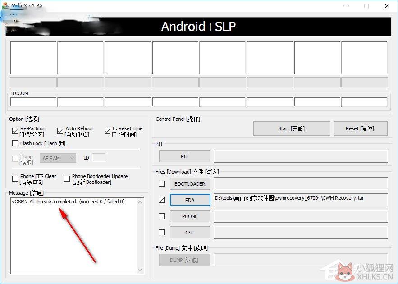Click message log scrollbar up arrow
The width and height of the screenshot is (398, 284).
click(140, 202)
